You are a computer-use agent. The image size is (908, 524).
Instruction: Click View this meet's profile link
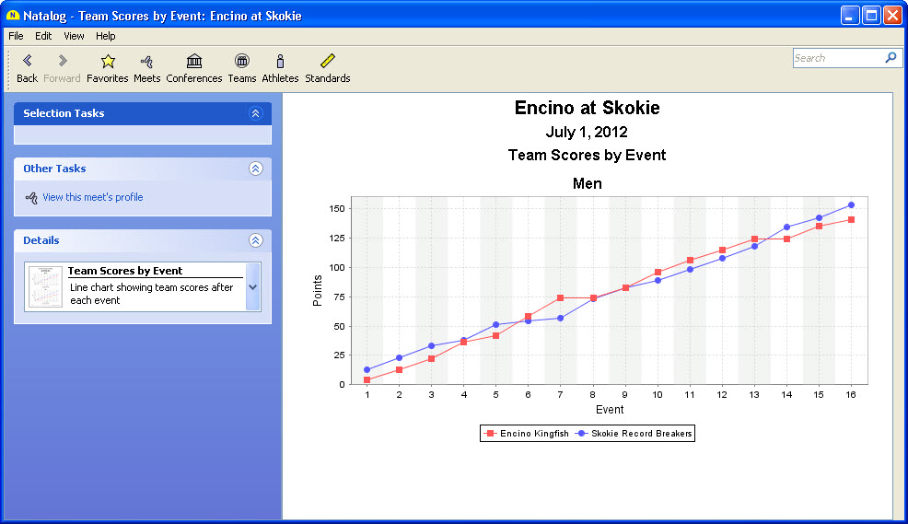pos(92,197)
